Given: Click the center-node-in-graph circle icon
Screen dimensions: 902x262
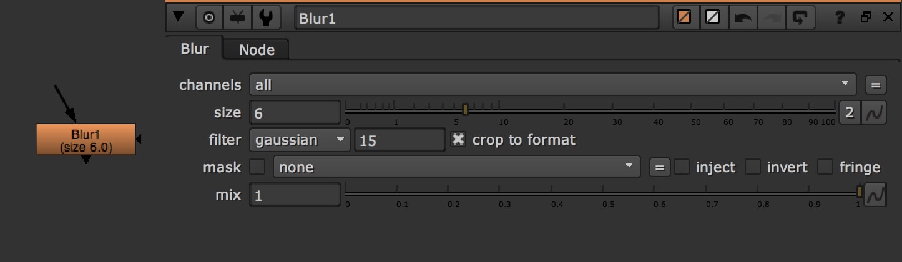Looking at the screenshot, I should (209, 18).
